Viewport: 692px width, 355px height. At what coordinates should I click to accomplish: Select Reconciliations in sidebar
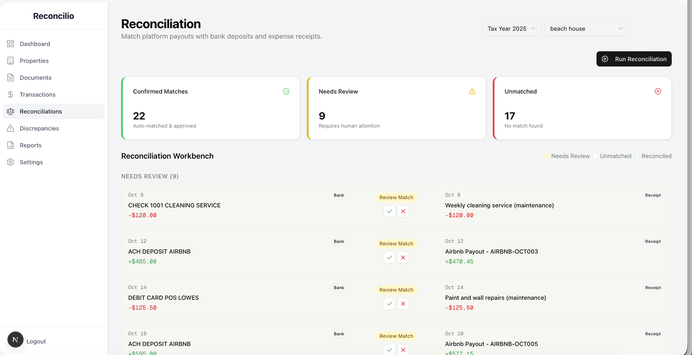(54, 111)
